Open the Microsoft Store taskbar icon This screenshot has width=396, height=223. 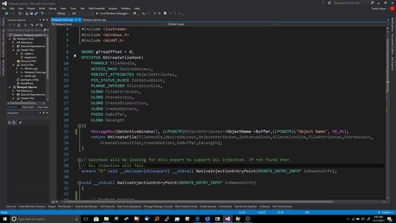pos(97,219)
